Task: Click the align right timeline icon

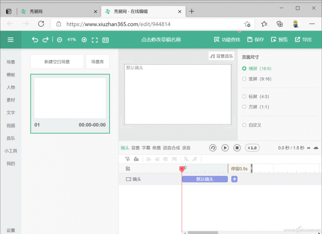Action: [x=157, y=159]
